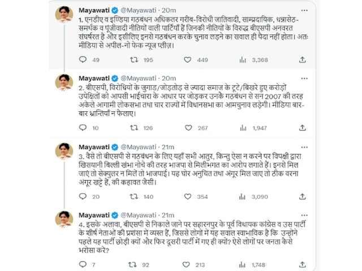Viewport: 362px width, 271px height.
Task: Open view analytics showing 3,368 views
Action: [x=240, y=59]
